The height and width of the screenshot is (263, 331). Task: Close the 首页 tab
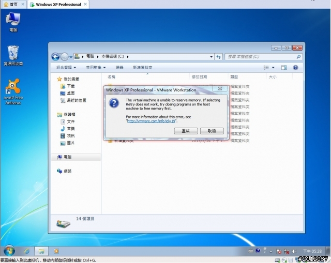tap(23, 4)
